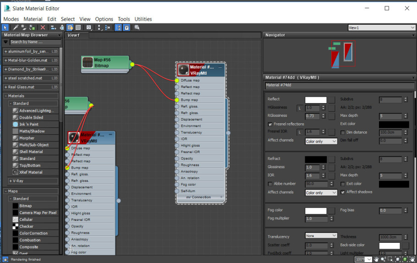The height and width of the screenshot is (263, 417).
Task: Toggle Show Shaded Material in Viewport icon
Action: pyautogui.click(x=70, y=27)
